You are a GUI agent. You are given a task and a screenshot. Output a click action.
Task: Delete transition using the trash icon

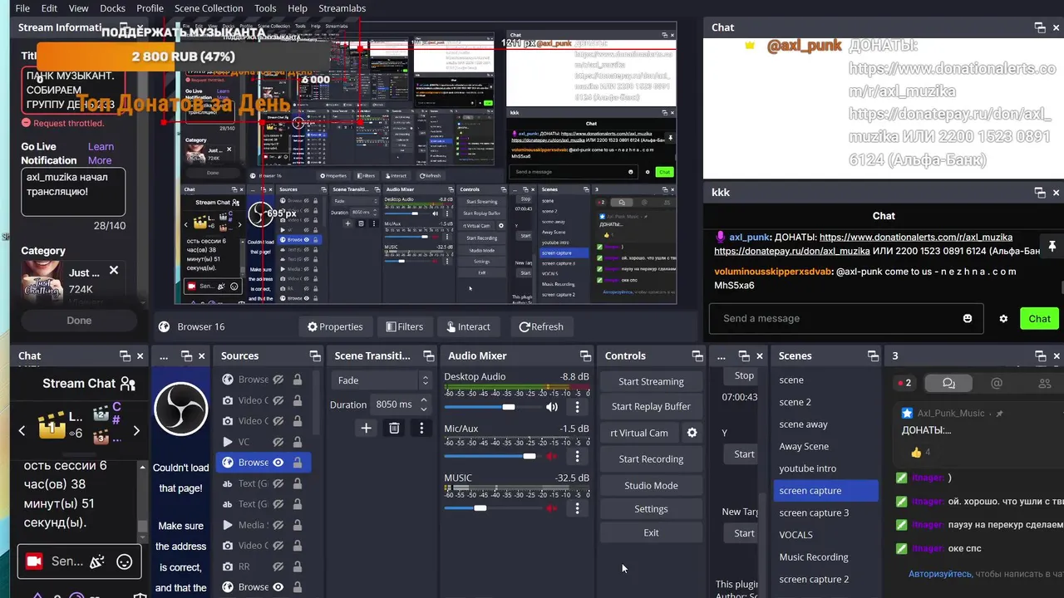tap(394, 428)
